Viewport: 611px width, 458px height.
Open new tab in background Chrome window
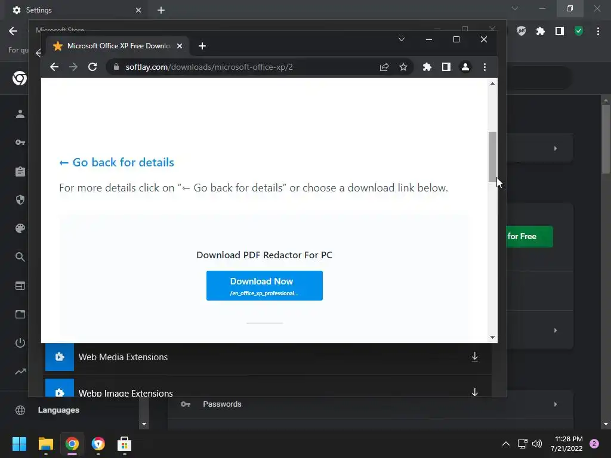(x=161, y=10)
